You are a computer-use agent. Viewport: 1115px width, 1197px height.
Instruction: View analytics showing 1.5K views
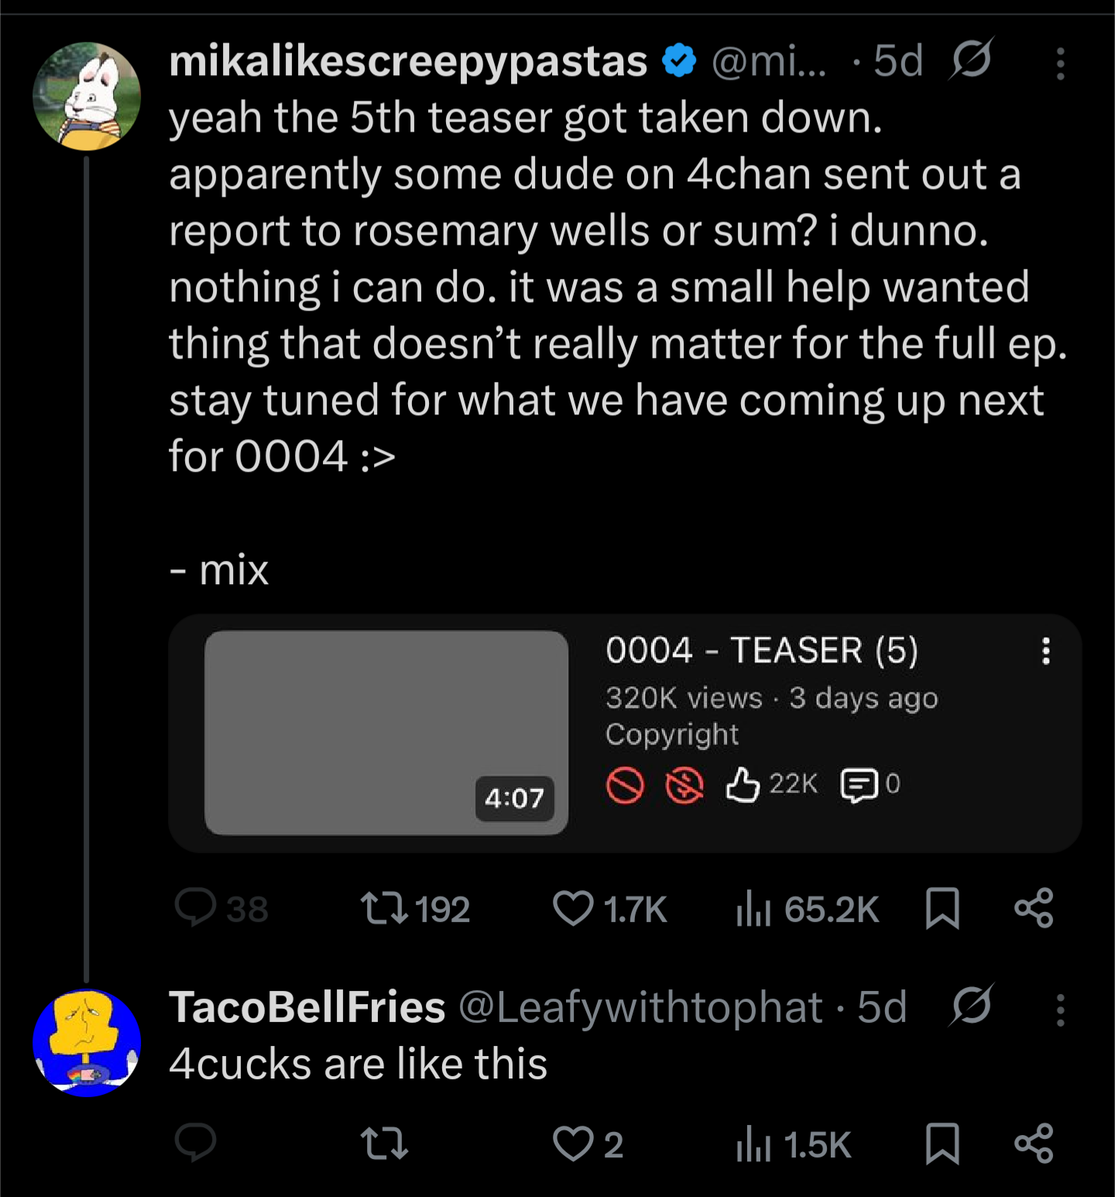pyautogui.click(x=753, y=1144)
